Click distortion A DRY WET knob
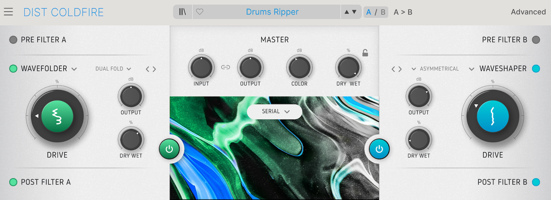Viewport: 551px width, 200px height. coord(131,139)
